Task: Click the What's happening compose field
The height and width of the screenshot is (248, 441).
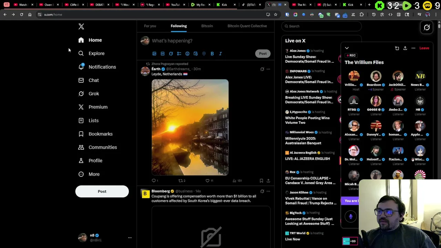Action: (210, 41)
